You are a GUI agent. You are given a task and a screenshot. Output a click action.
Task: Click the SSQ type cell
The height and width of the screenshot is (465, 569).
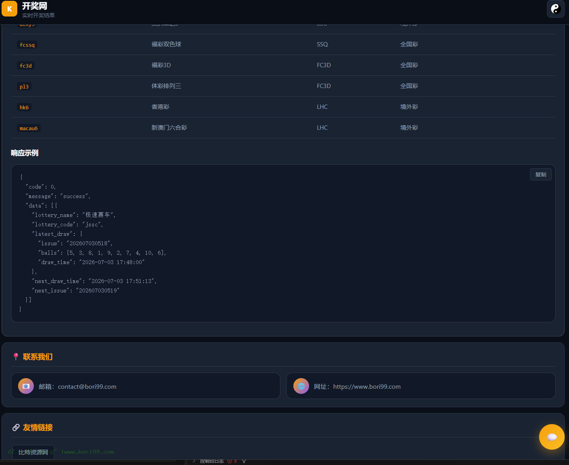click(322, 44)
